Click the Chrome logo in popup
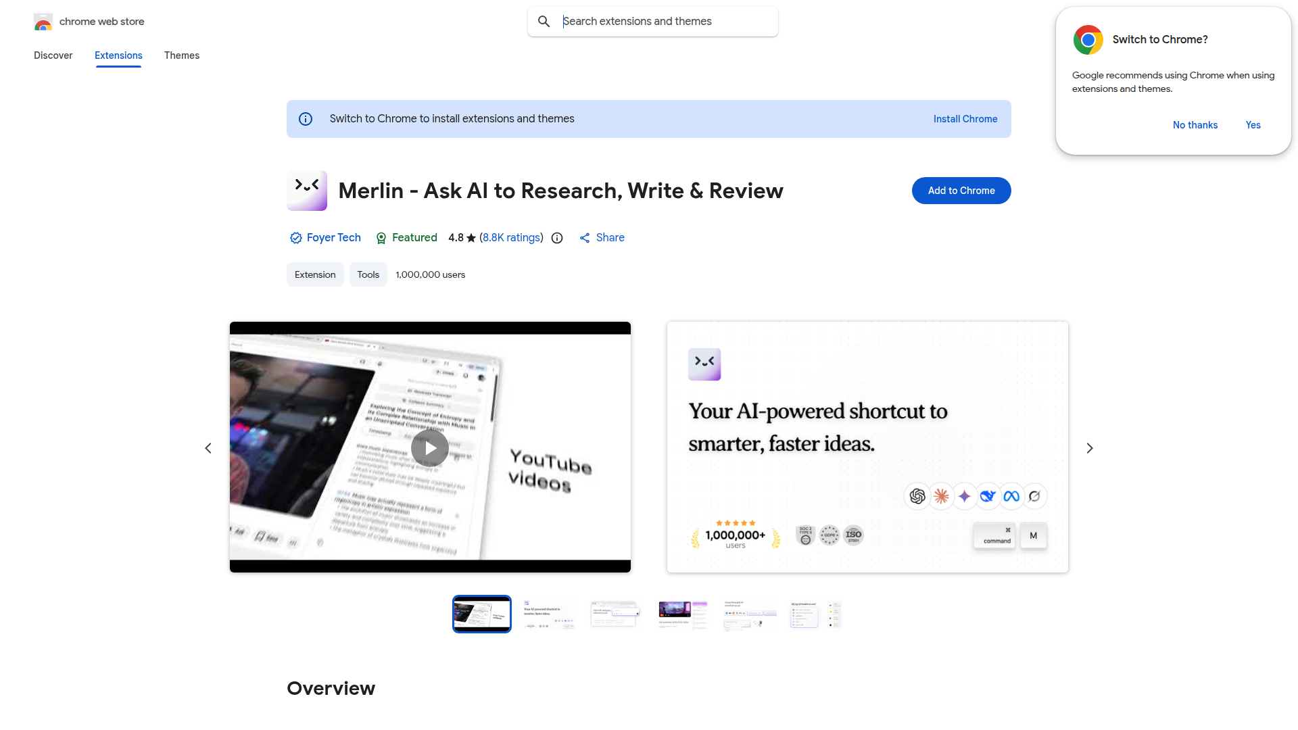This screenshot has height=730, width=1298. [x=1088, y=40]
